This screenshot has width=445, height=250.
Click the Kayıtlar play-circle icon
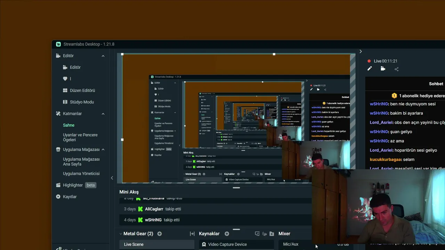(58, 197)
